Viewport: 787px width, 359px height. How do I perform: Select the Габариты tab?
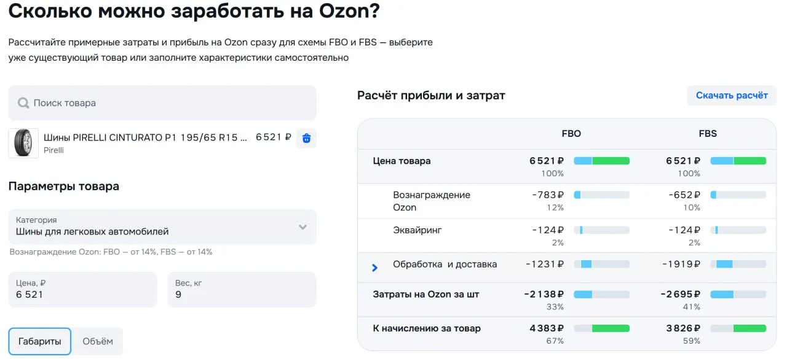[x=39, y=341]
